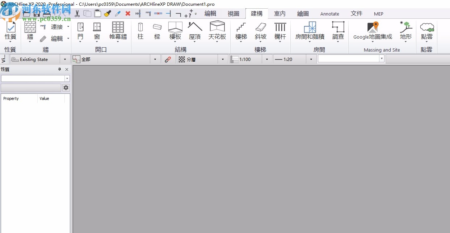Image resolution: width=450 pixels, height=233 pixels.
Task: Click the copy icon in quick toolbar
Action: [87, 14]
